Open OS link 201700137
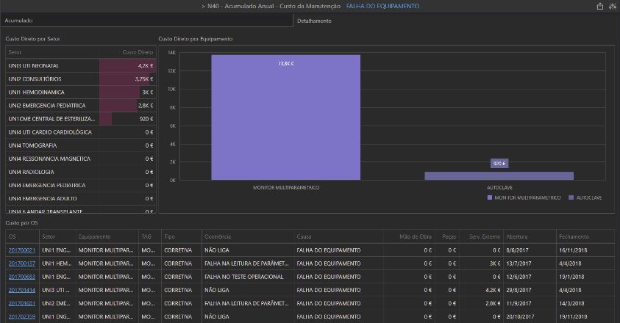 tap(21, 264)
